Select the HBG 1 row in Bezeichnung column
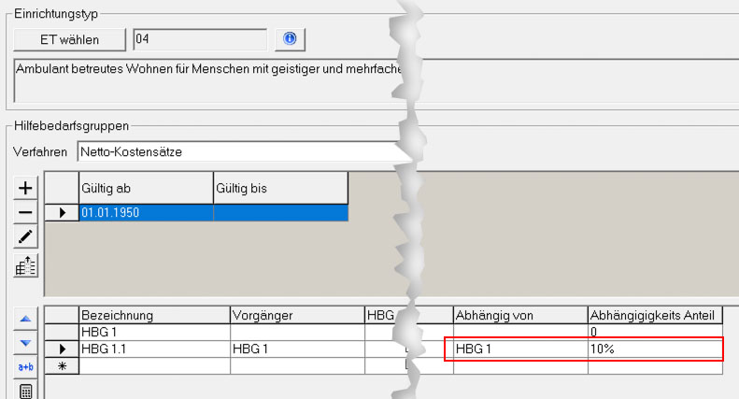739x399 pixels. click(x=154, y=332)
